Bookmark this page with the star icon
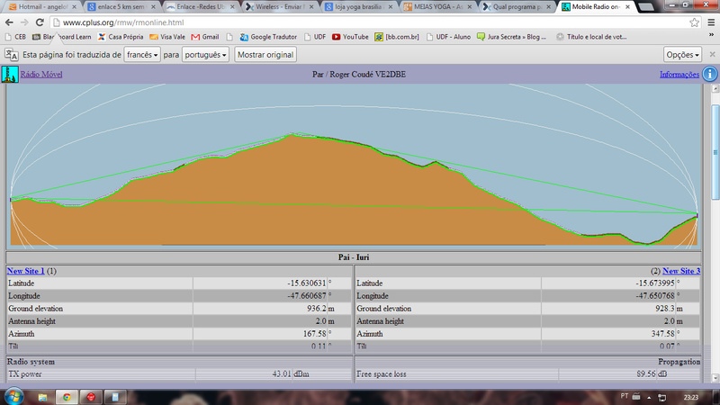 click(x=694, y=22)
